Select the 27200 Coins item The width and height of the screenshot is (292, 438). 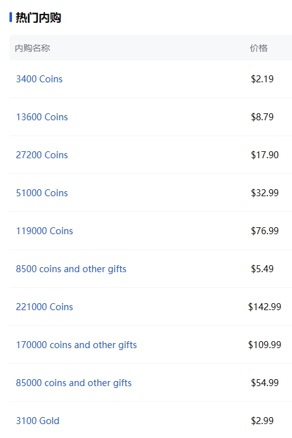tap(42, 155)
